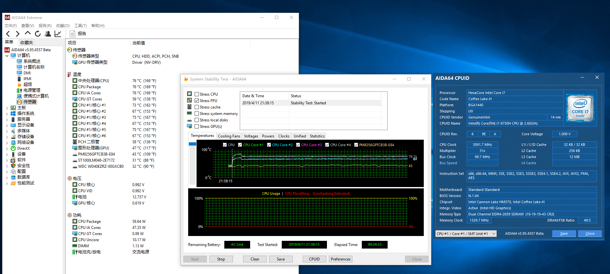Toggle the CPU Core #3 graph checkbox
Viewport: 610px width, 274px height.
(298, 145)
